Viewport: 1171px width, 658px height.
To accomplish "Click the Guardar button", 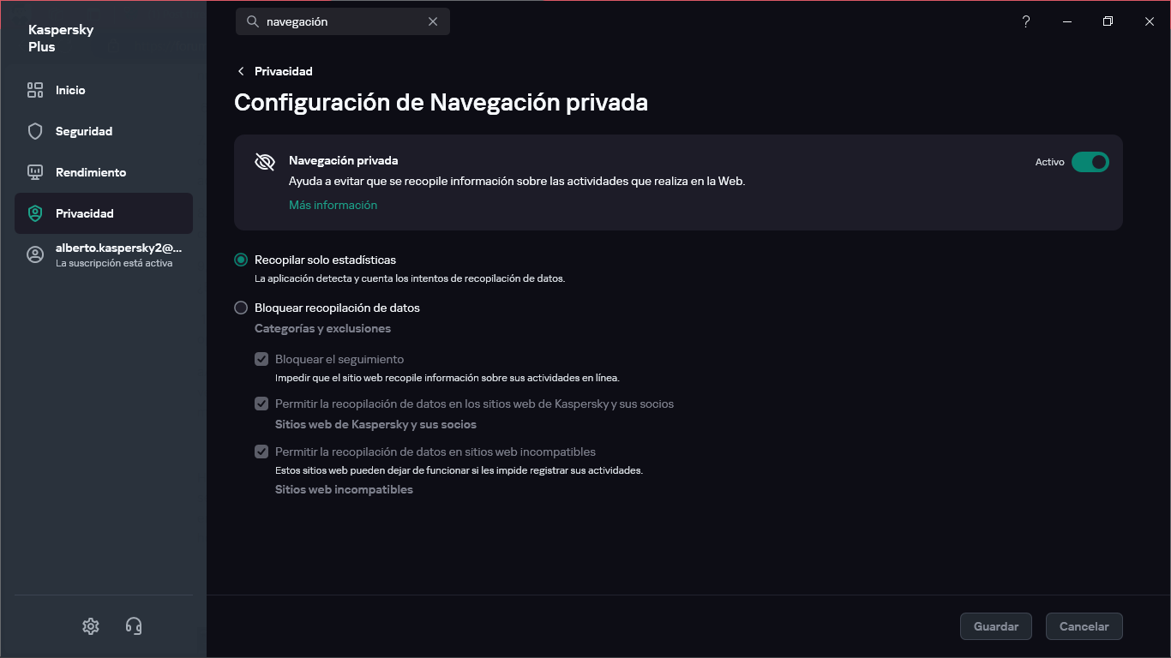I will 996,626.
